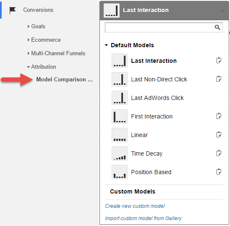Copy the Last Interaction model
The width and height of the screenshot is (230, 226).
219,60
